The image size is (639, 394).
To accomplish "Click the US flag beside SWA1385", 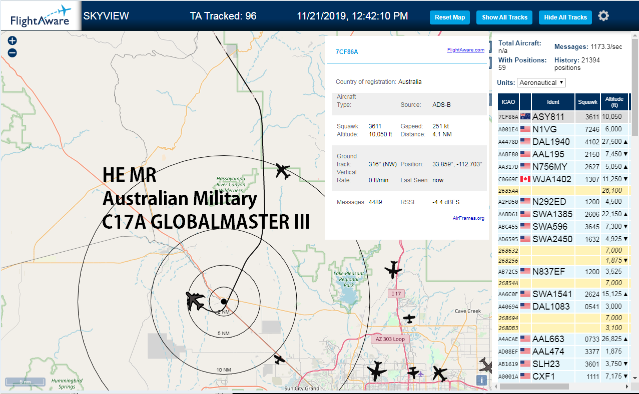I will point(525,214).
